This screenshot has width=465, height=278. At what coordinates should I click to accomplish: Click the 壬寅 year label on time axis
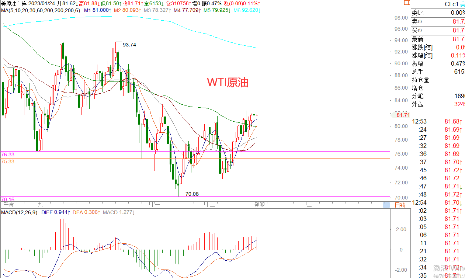point(8,205)
